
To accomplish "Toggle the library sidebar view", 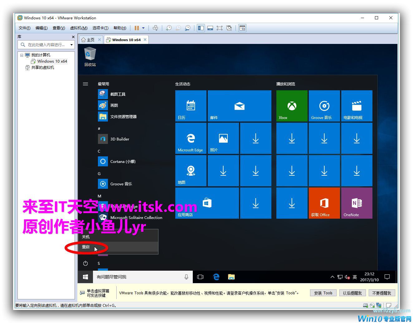I will point(201,28).
